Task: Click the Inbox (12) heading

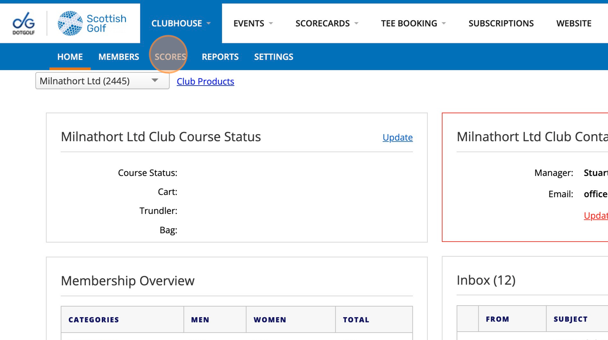Action: [x=486, y=280]
